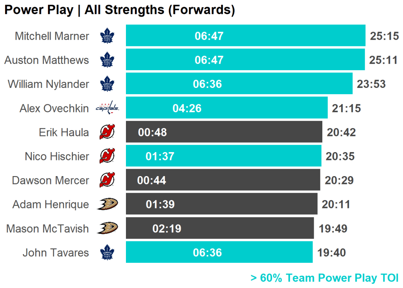This screenshot has height=288, width=403.
Task: Click the Maple Leafs logo beside William Nylander
Action: click(x=107, y=84)
